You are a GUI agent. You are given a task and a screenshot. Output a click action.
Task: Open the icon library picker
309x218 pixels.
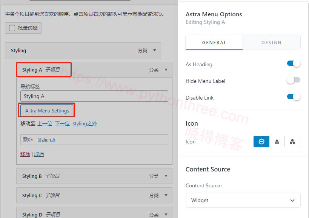(292, 142)
